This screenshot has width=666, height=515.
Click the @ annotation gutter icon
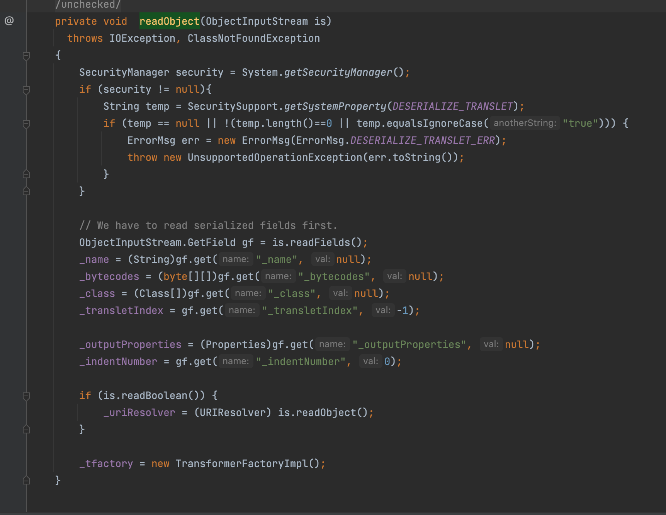point(9,21)
